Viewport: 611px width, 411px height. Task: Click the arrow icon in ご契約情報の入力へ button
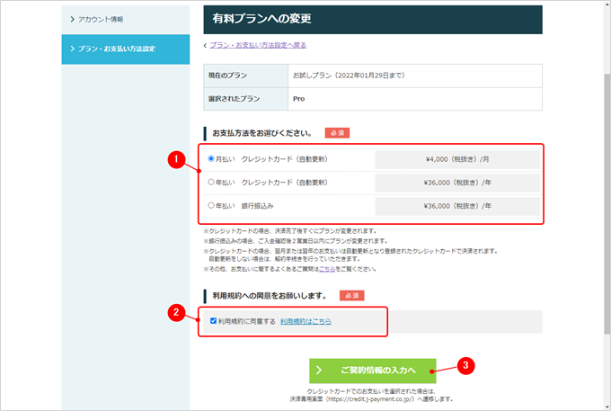(319, 370)
